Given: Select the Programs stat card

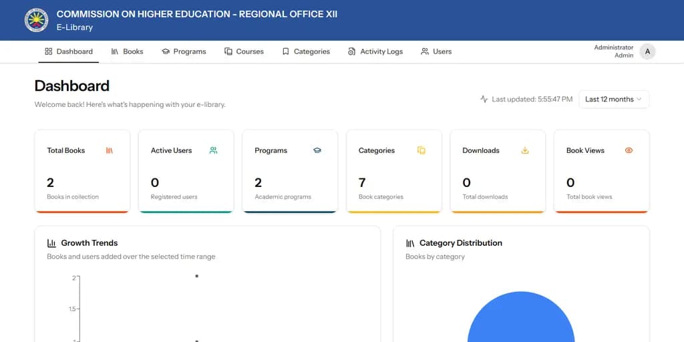Looking at the screenshot, I should 290,171.
